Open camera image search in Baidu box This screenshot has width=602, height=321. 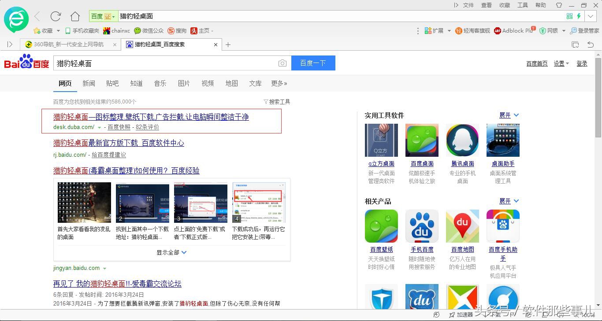(282, 63)
